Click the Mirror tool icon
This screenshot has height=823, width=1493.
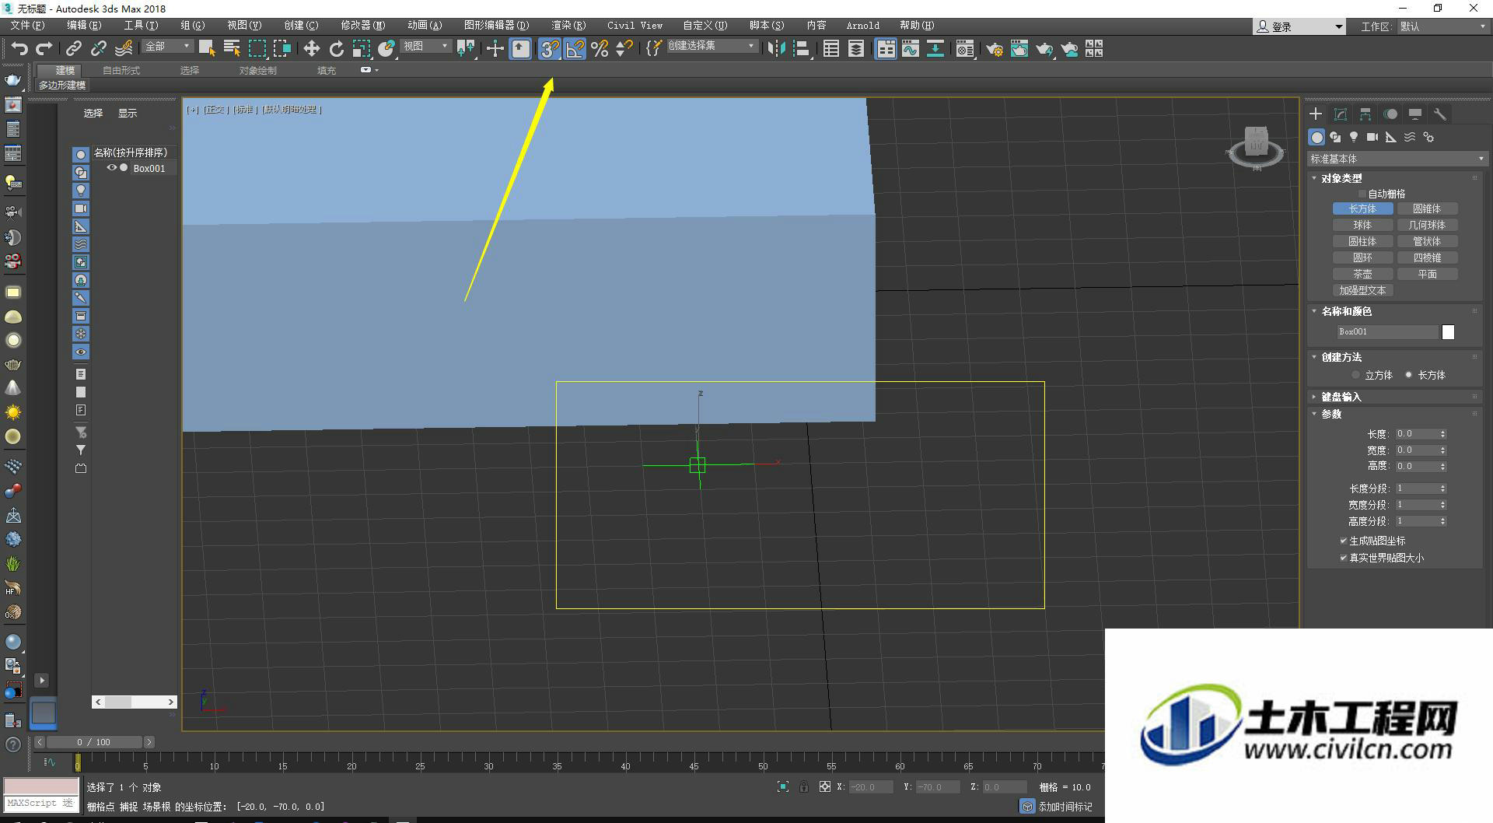(776, 49)
